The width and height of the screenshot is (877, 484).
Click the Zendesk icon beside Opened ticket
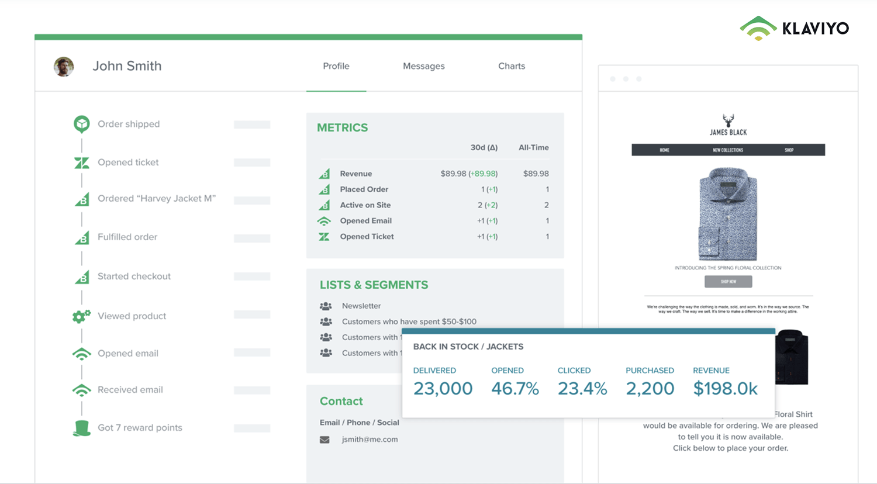point(81,163)
